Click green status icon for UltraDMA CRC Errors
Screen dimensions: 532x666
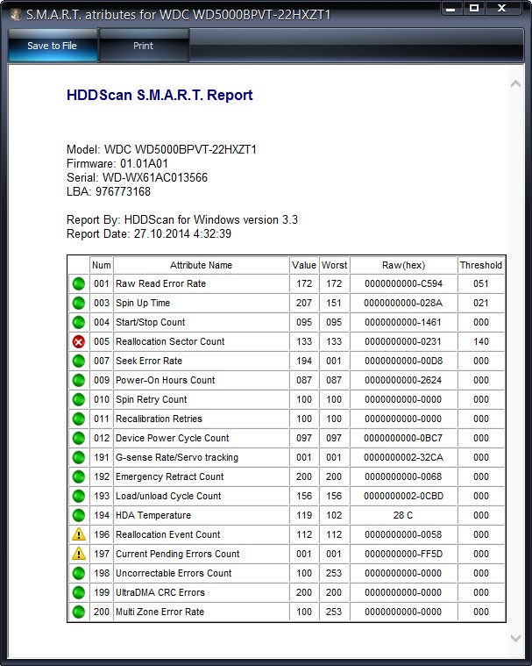(x=79, y=592)
